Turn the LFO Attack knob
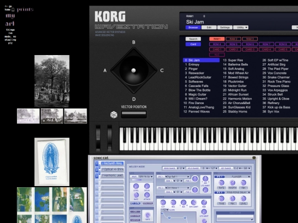The image size is (298, 223). 147,195
